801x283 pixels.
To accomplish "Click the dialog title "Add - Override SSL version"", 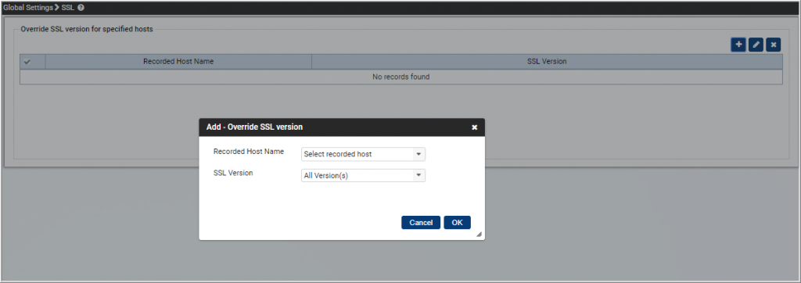I will [254, 127].
